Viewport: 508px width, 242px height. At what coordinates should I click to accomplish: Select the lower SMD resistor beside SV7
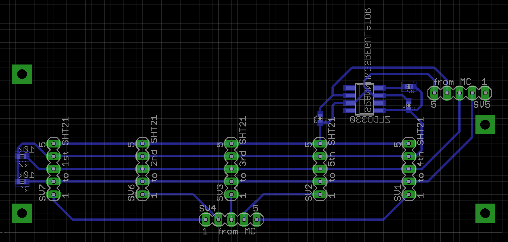pyautogui.click(x=22, y=181)
